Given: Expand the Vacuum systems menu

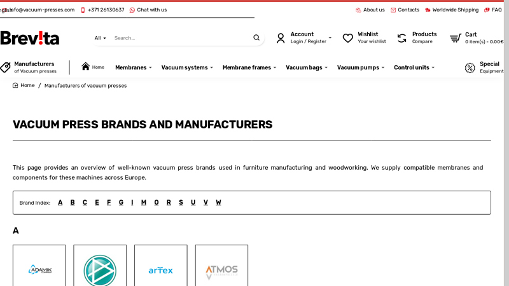Looking at the screenshot, I should coord(187,67).
